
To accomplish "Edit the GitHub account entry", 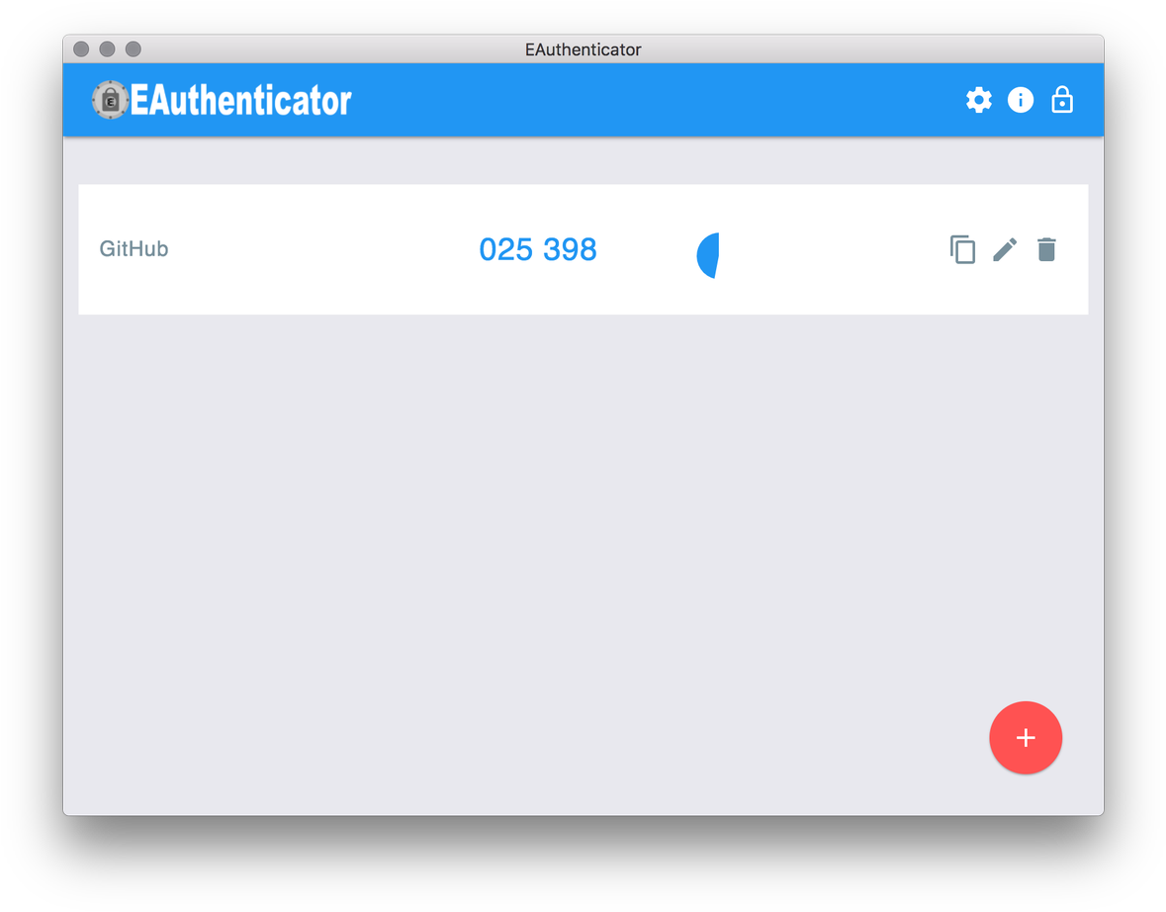I will click(x=1005, y=249).
